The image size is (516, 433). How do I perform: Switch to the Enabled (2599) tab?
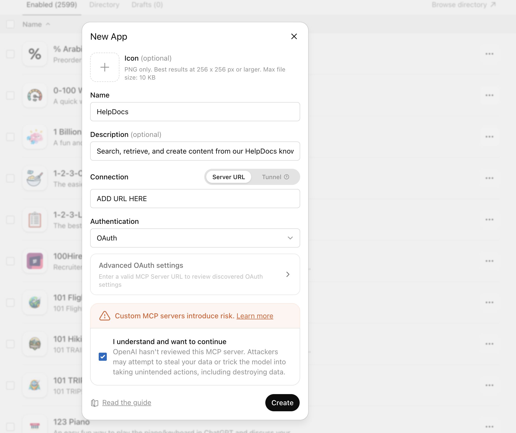52,5
